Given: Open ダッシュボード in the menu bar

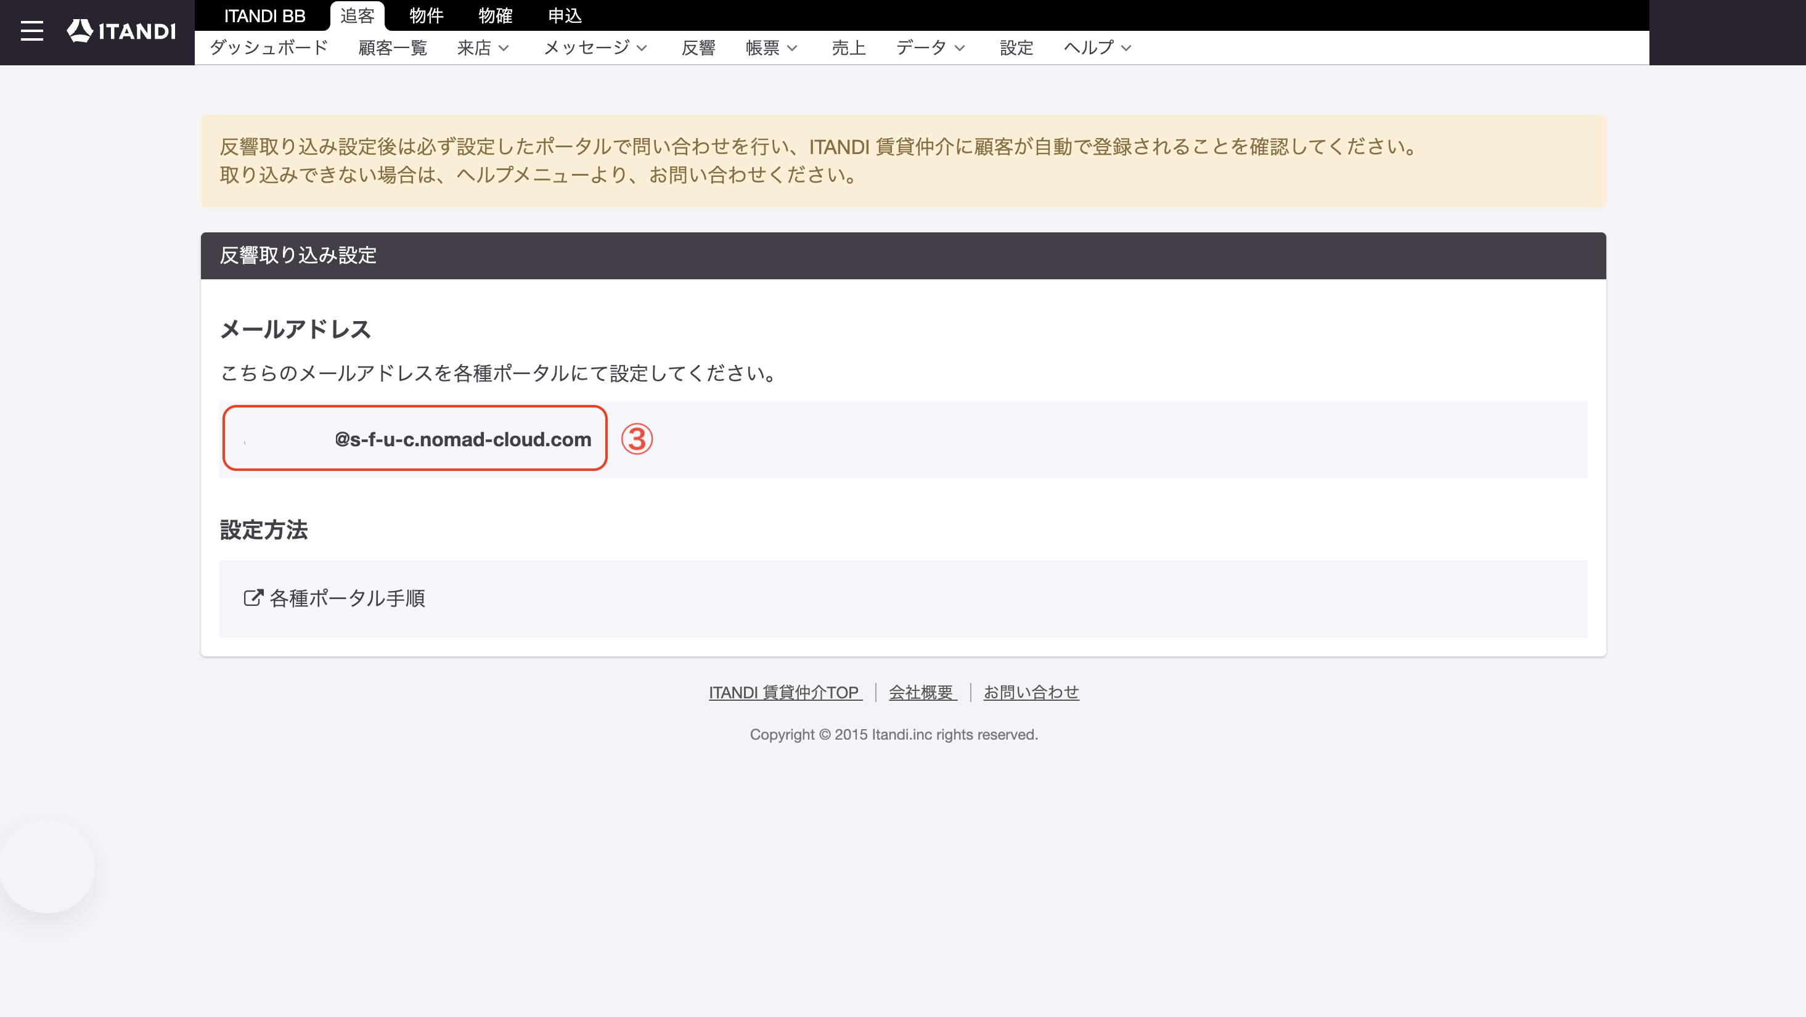Looking at the screenshot, I should (x=269, y=47).
